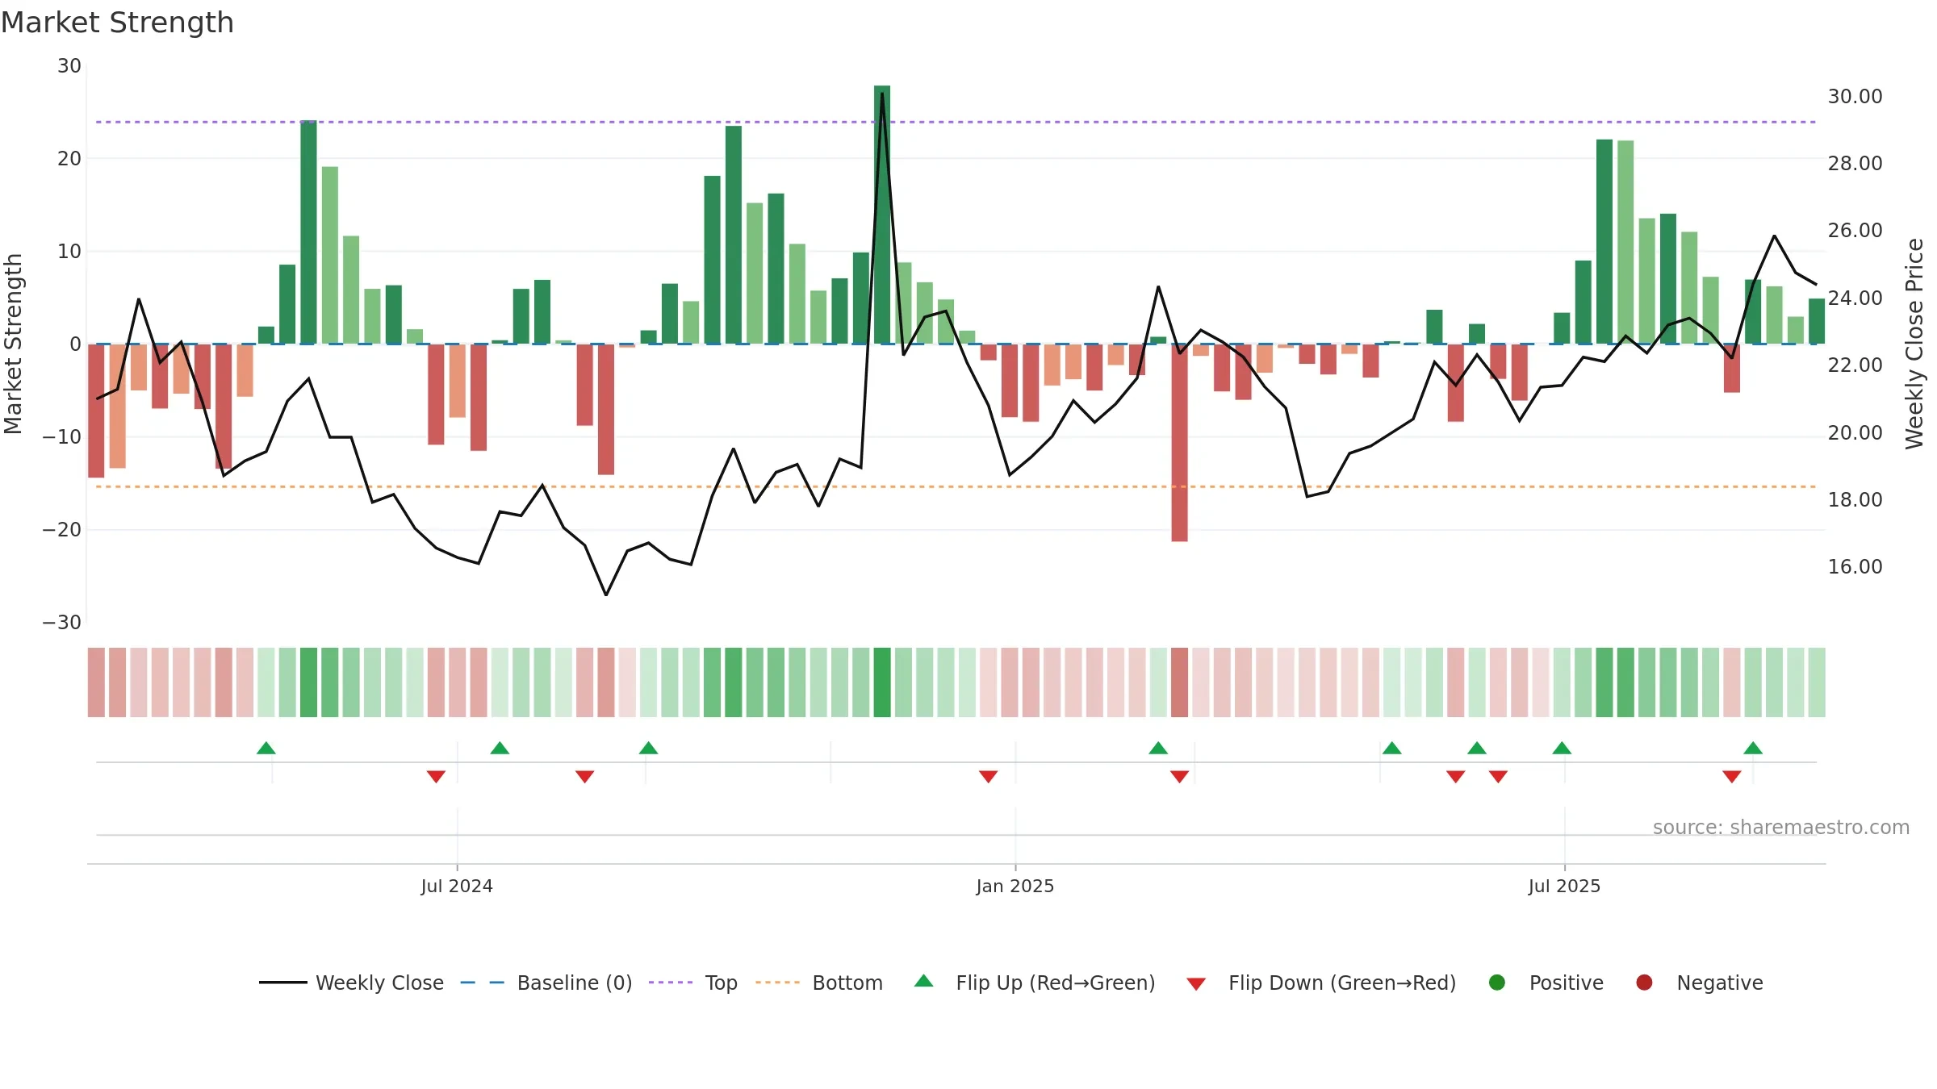Click the red Negative dot in legend
1937x1089 pixels.
coord(1644,983)
